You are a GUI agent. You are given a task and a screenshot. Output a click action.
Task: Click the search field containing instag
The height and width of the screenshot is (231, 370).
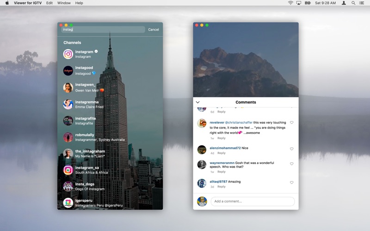click(x=103, y=30)
